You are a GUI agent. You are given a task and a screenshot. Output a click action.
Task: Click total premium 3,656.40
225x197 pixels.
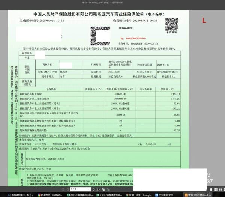tap(150, 144)
